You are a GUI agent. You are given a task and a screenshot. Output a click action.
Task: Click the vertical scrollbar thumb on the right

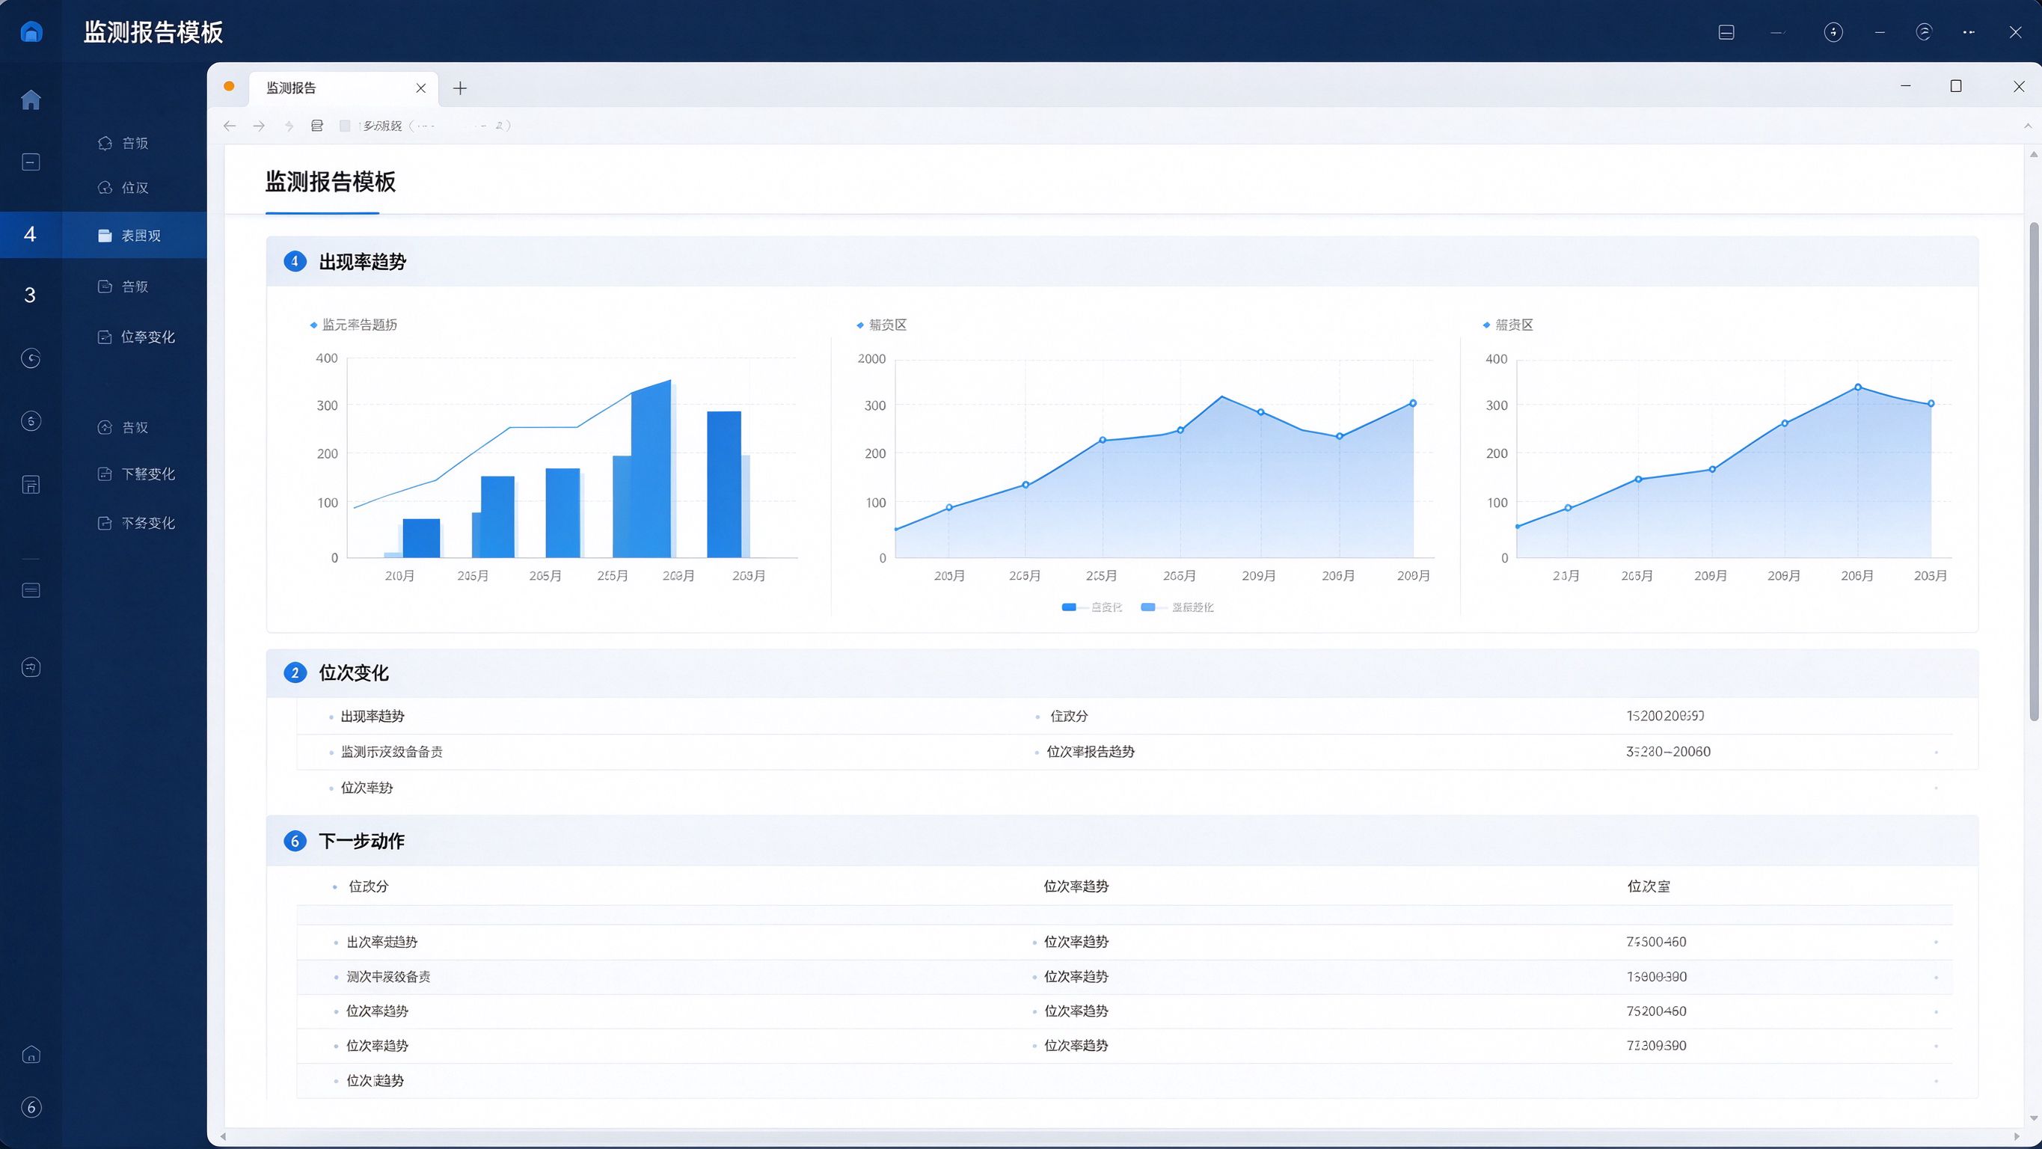[x=2034, y=471]
